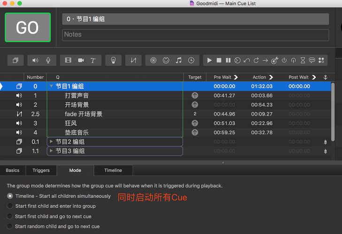Select cue 2.5 fade 开场背景

(x=165, y=114)
